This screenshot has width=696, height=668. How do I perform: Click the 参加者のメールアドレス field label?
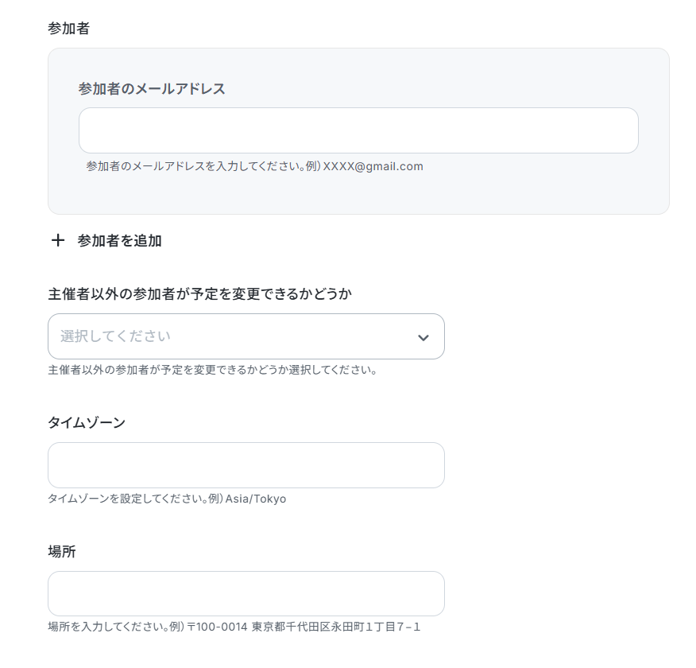coord(152,89)
